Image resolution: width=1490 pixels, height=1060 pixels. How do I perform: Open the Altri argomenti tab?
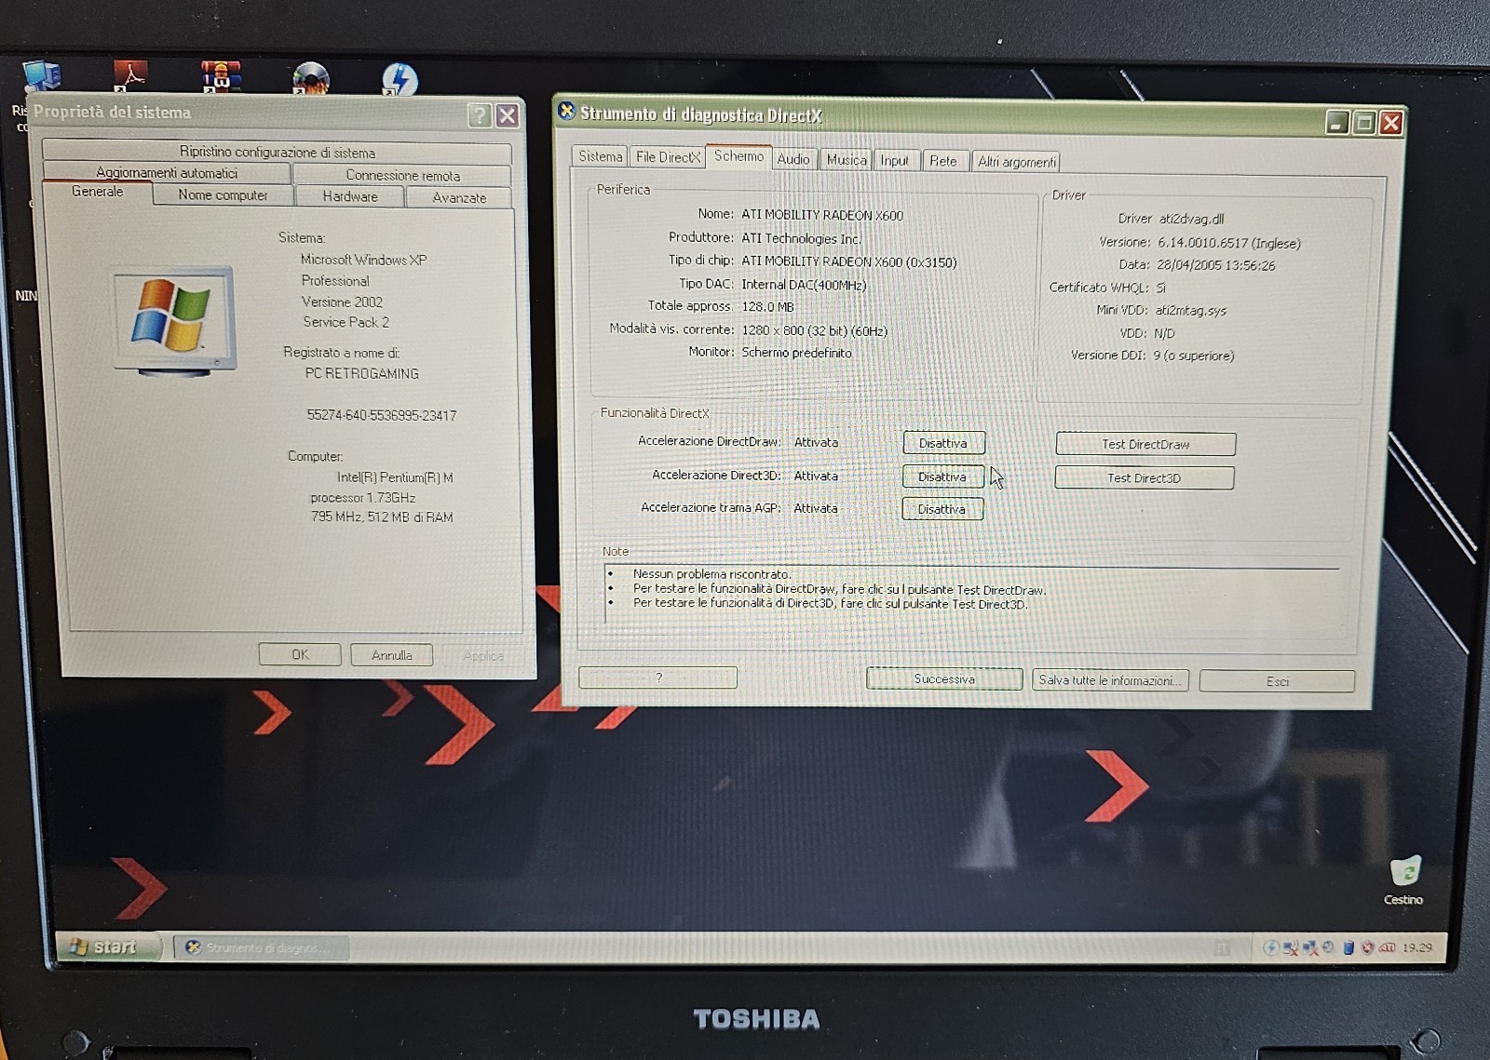tap(1016, 162)
